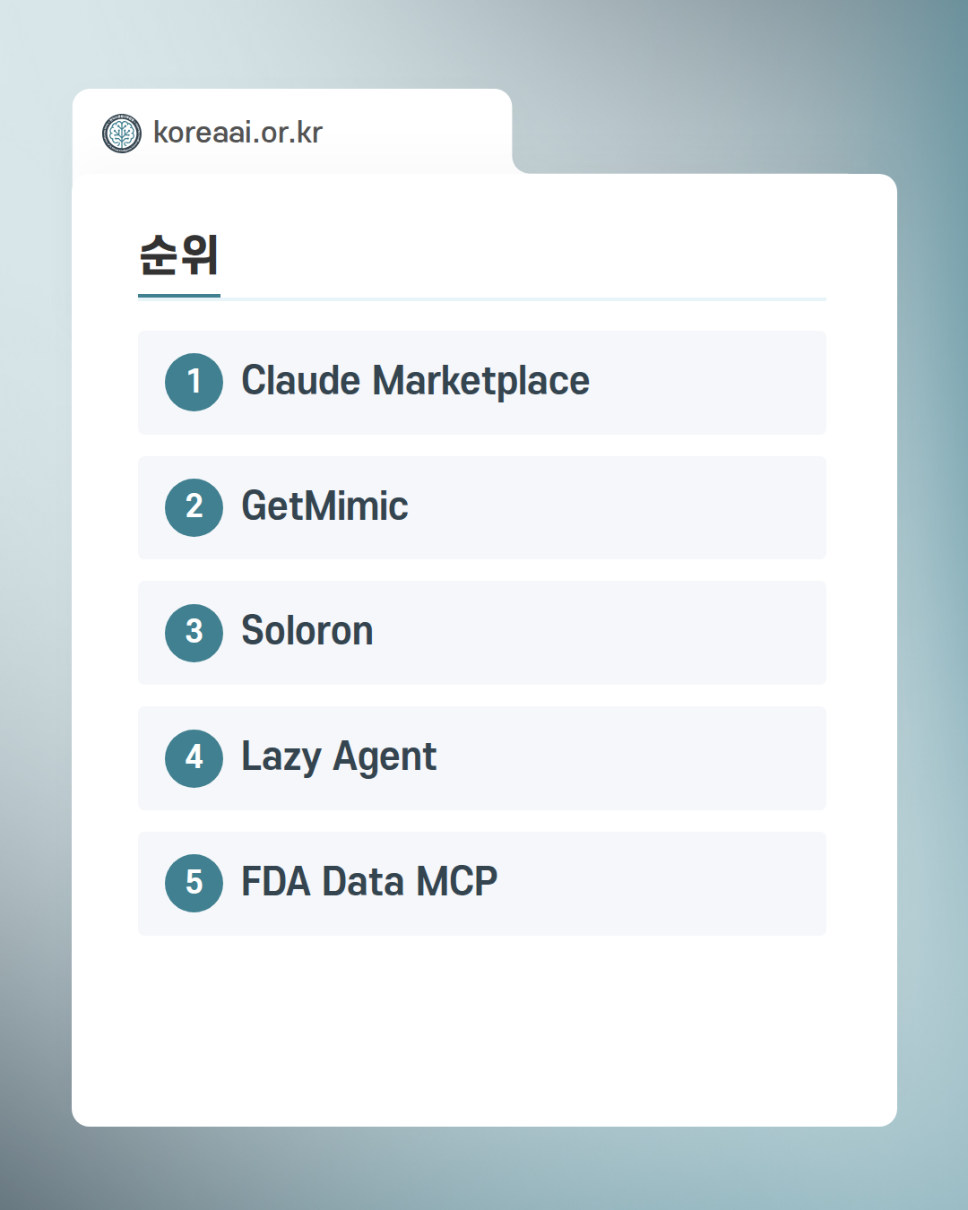Open the Claude Marketplace entry

415,381
